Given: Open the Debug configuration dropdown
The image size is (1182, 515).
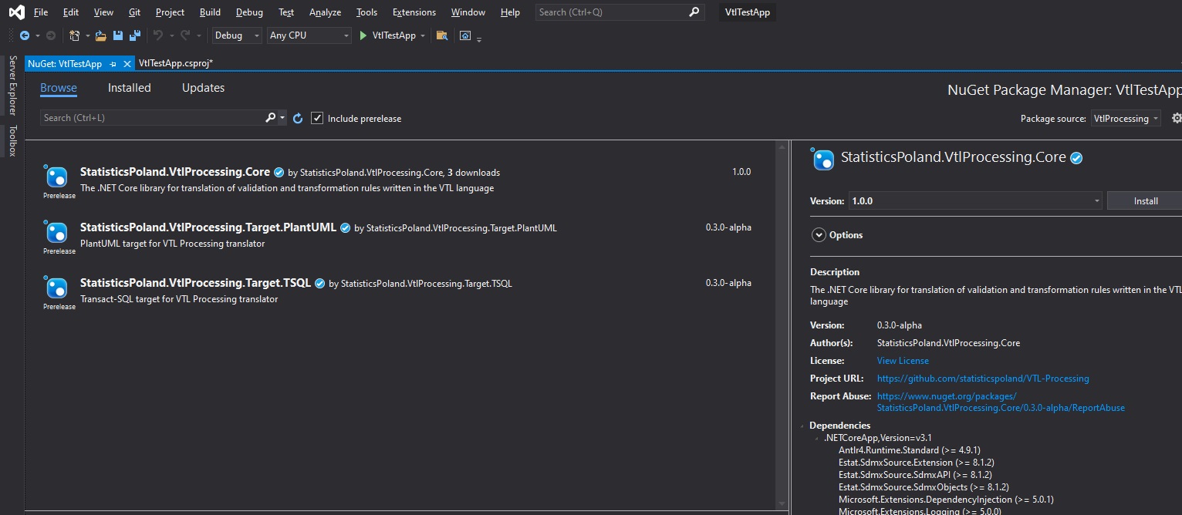Looking at the screenshot, I should click(238, 35).
